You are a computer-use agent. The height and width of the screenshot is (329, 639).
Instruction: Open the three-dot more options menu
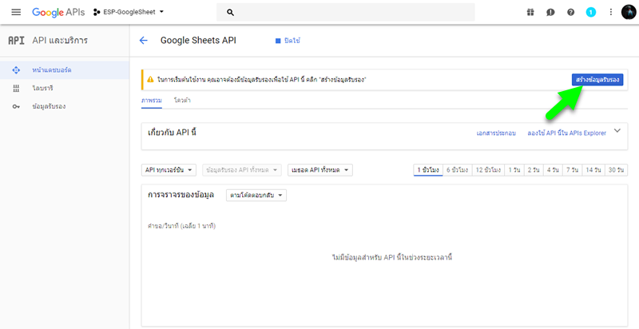610,12
